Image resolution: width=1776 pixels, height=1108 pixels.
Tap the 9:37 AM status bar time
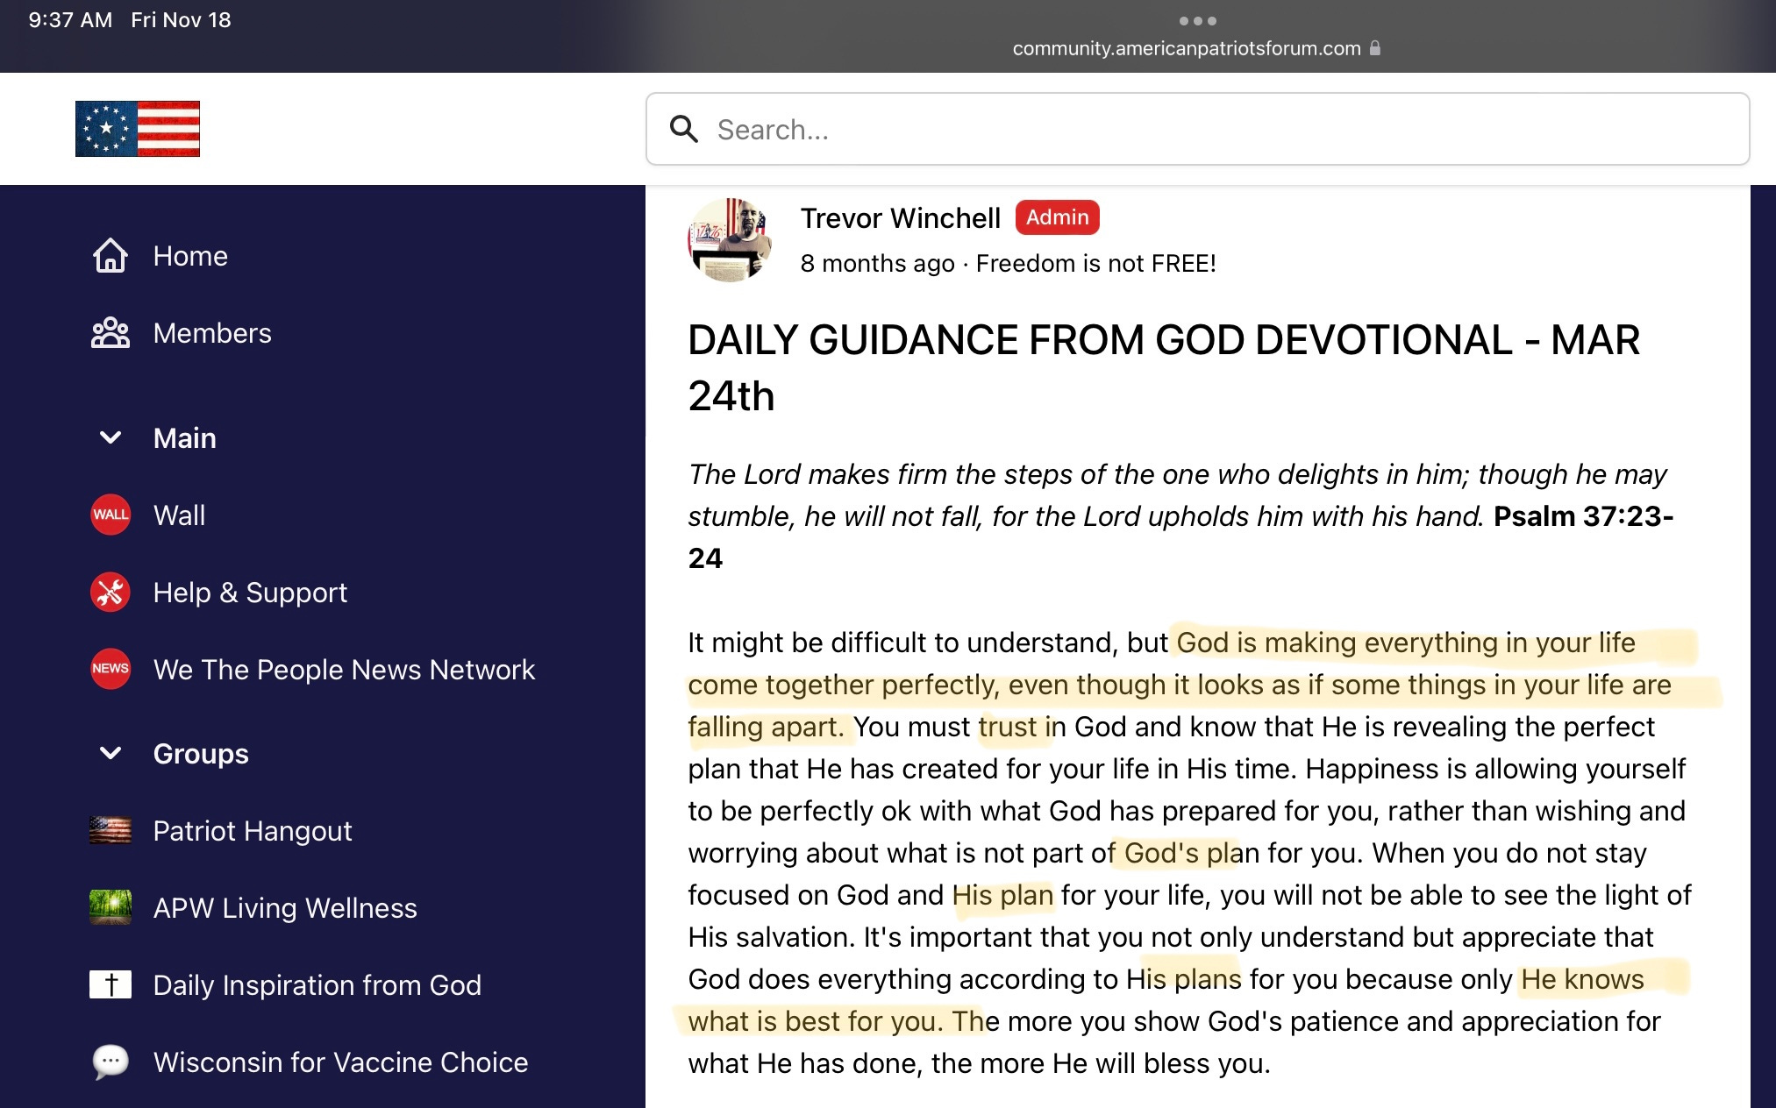(x=70, y=20)
